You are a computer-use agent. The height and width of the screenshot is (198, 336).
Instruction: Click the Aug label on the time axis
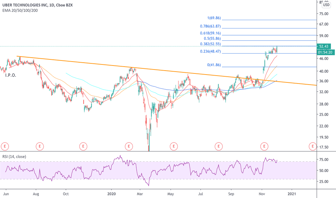(x=36, y=194)
